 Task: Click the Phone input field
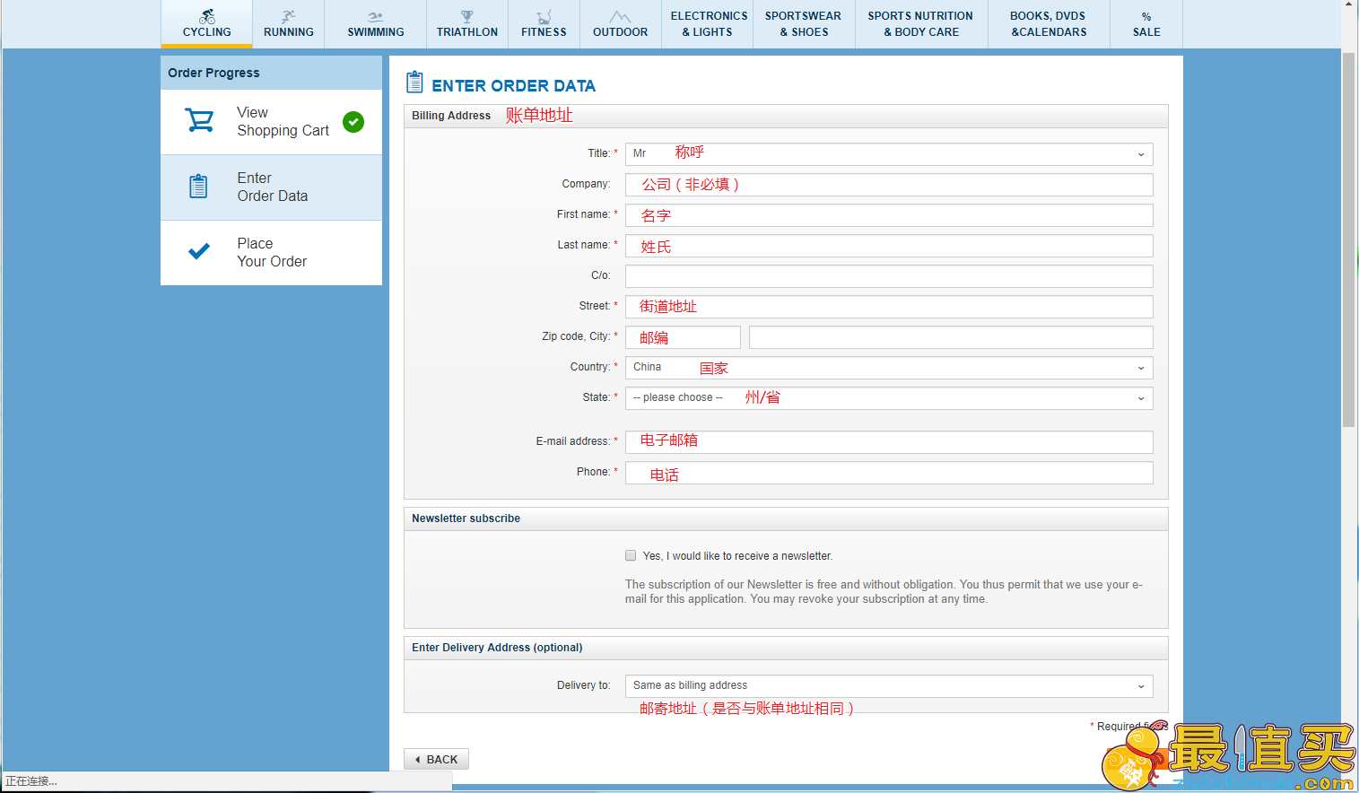pos(889,473)
